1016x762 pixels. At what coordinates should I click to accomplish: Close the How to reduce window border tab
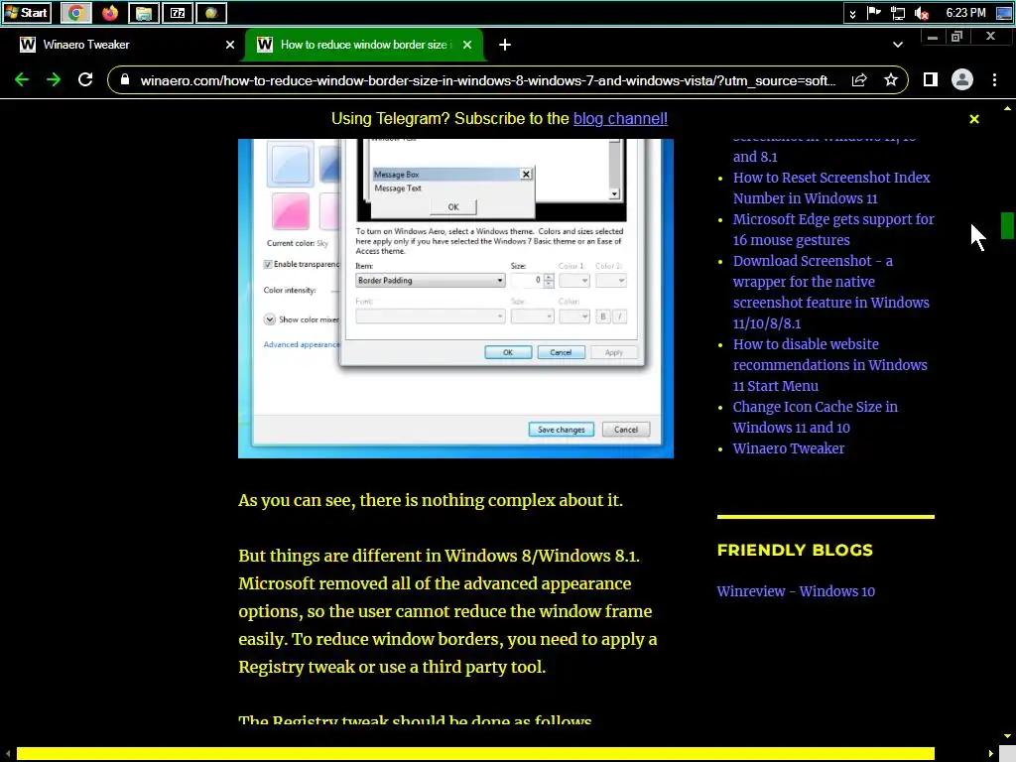coord(467,45)
